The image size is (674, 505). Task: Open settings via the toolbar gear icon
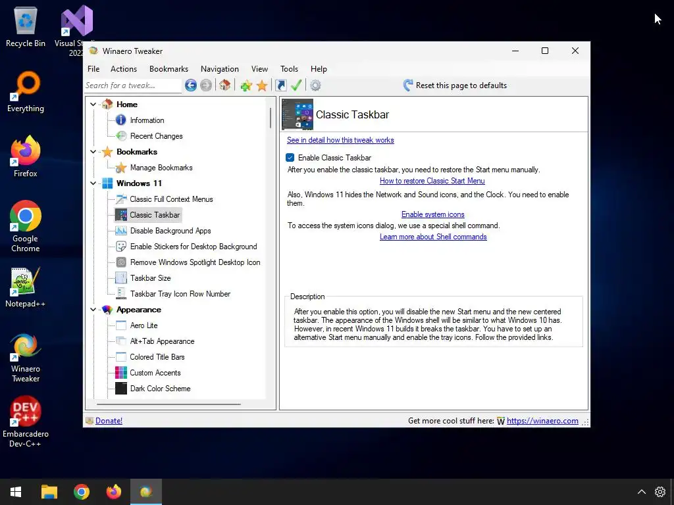(315, 85)
